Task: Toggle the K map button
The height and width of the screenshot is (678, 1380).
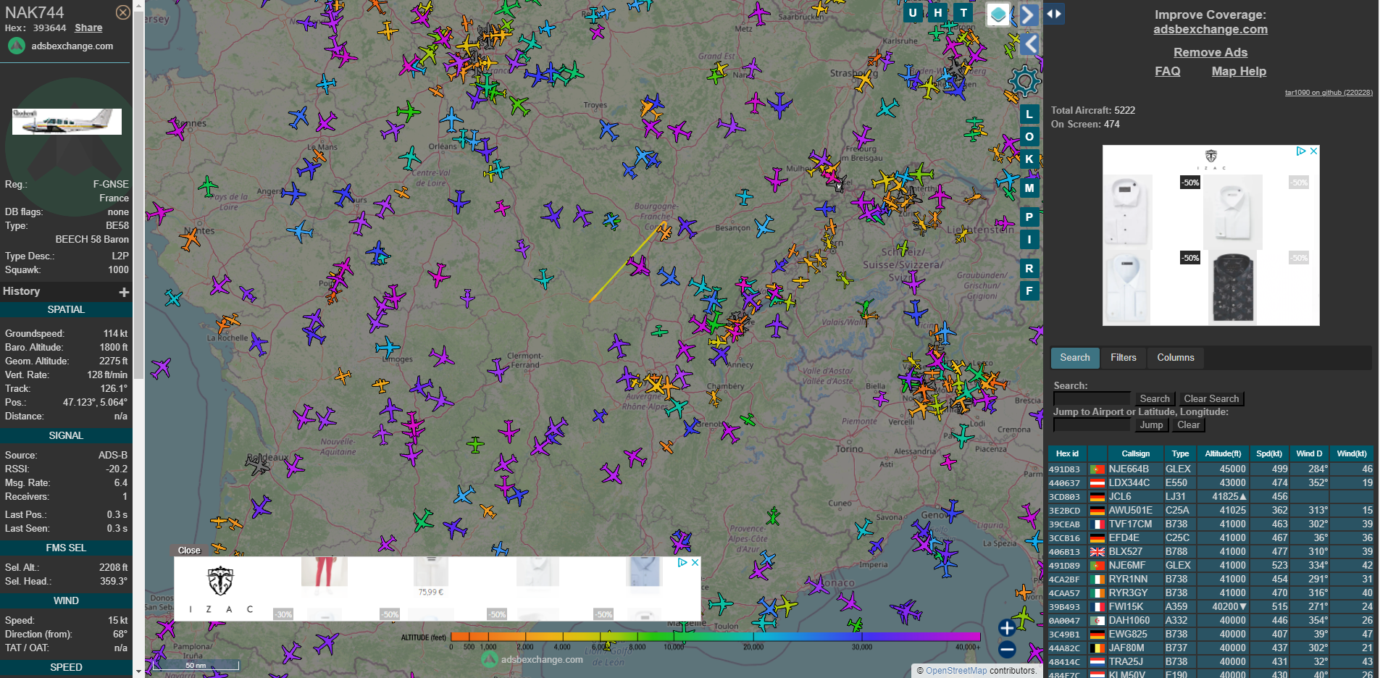Action: click(1029, 159)
